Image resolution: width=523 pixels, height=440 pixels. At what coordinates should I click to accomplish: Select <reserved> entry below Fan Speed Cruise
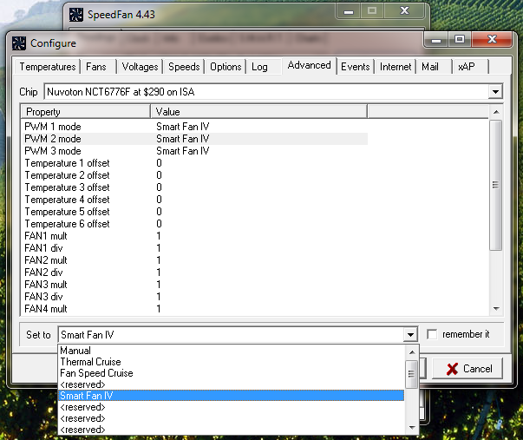click(231, 384)
